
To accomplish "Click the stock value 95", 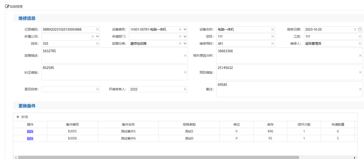I will [x=270, y=138].
